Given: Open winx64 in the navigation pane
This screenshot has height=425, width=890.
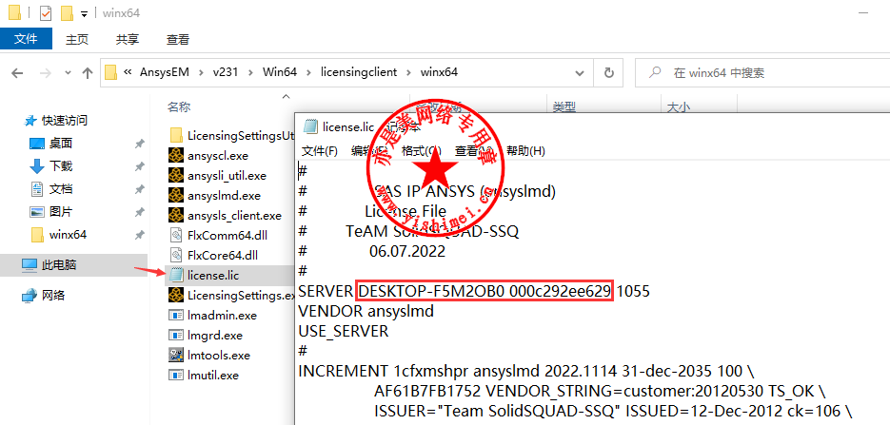Looking at the screenshot, I should coord(59,235).
